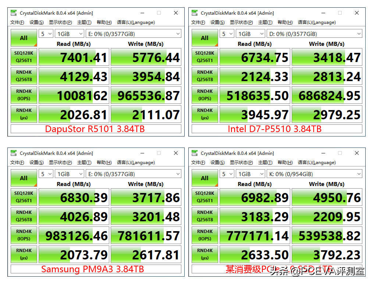Click the 3792.23 write latency result
373x284 pixels.
point(327,254)
